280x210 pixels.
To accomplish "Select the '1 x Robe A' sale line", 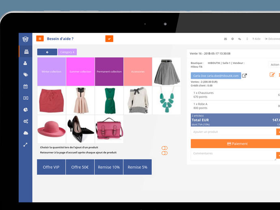I will pyautogui.click(x=235, y=106).
